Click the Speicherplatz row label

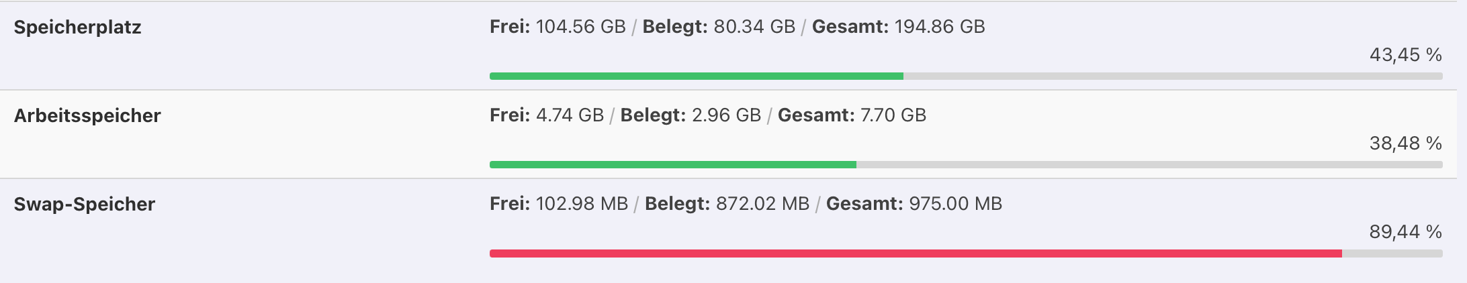(77, 27)
